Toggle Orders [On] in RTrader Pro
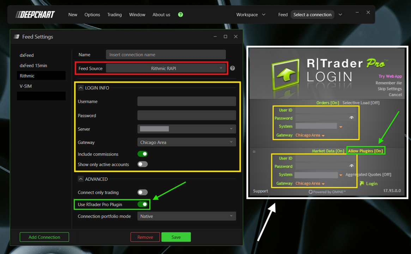The width and height of the screenshot is (411, 254). pyautogui.click(x=327, y=103)
